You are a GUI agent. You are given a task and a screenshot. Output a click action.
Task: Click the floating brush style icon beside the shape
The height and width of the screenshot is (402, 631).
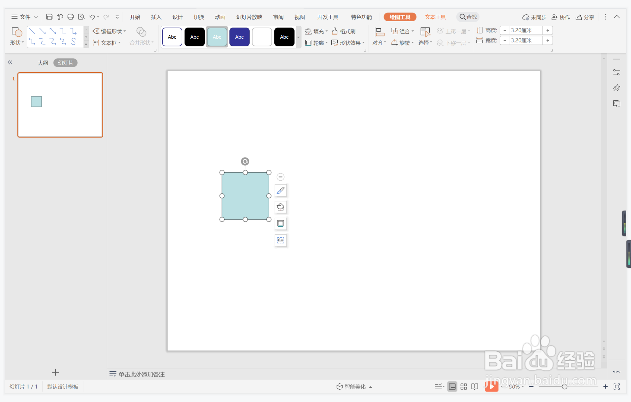280,190
